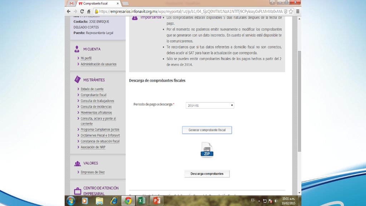This screenshot has width=366, height=206.
Task: Open a new browser tab
Action: (x=125, y=4)
